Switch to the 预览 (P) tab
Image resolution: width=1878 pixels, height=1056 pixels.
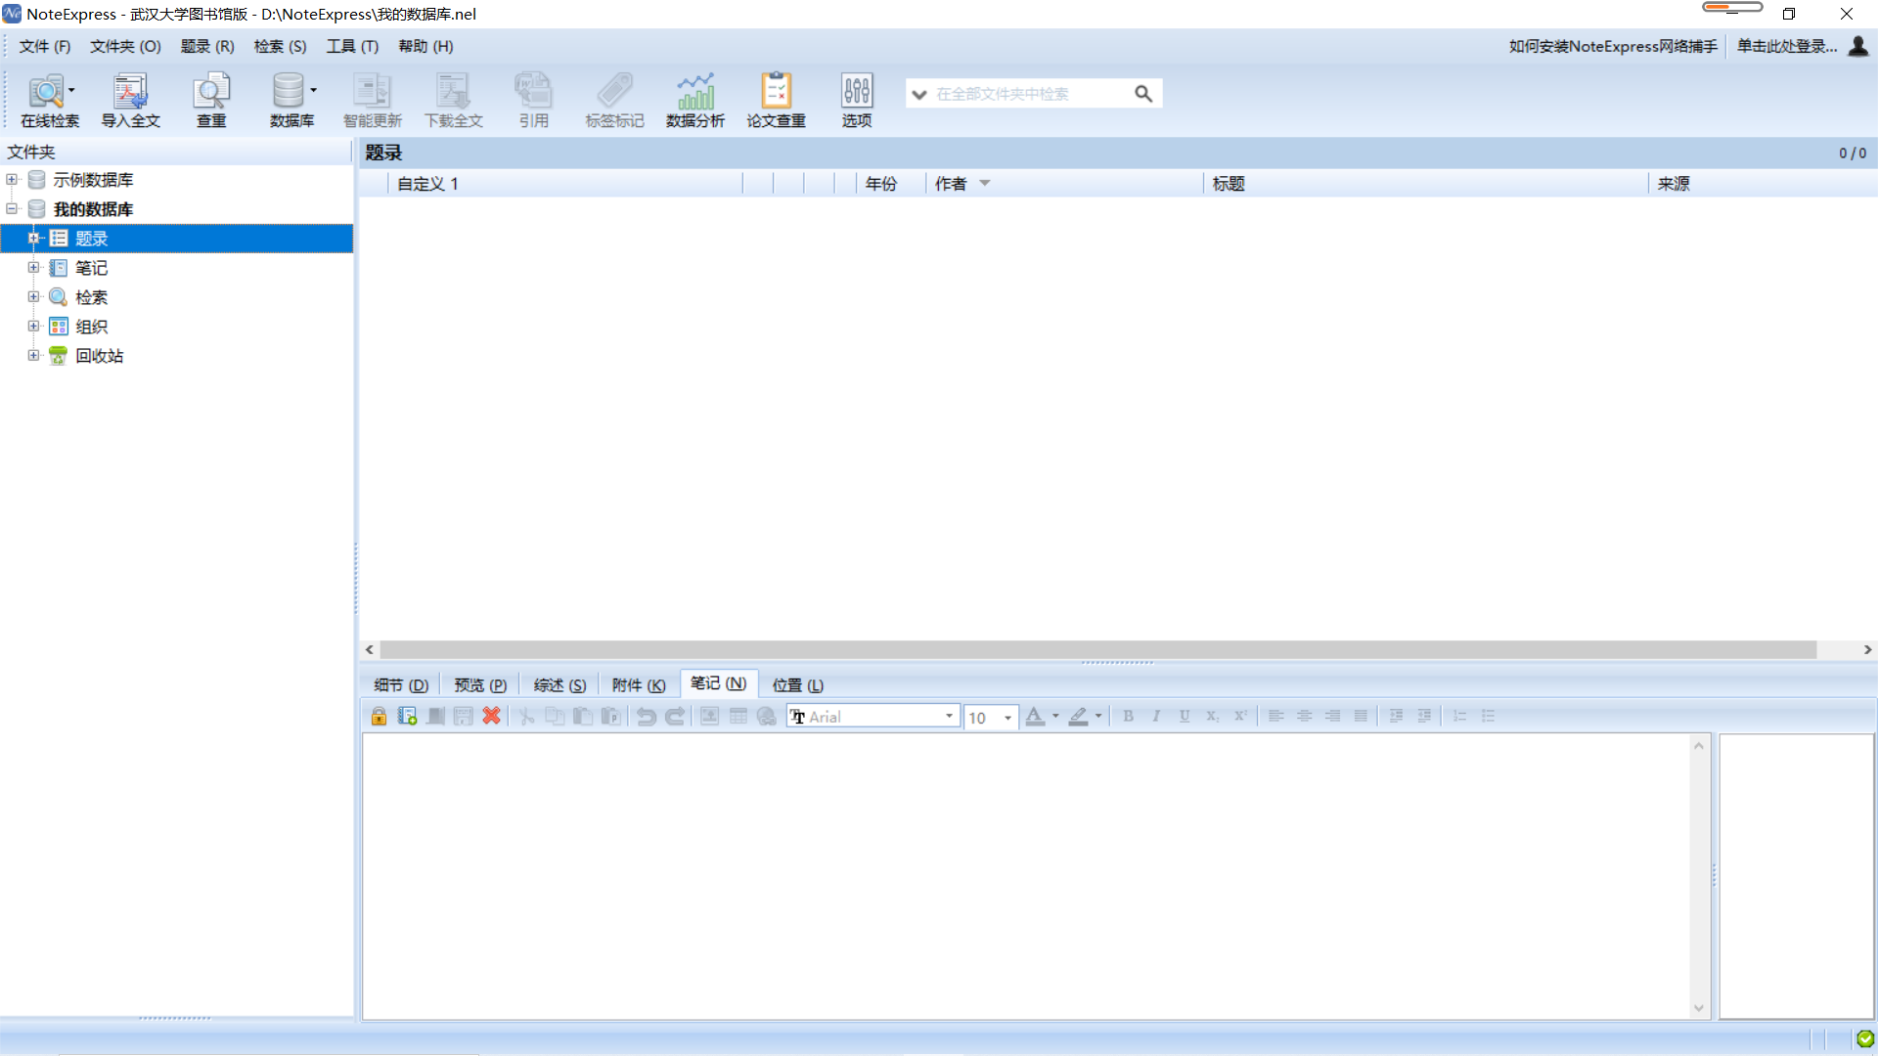[480, 685]
